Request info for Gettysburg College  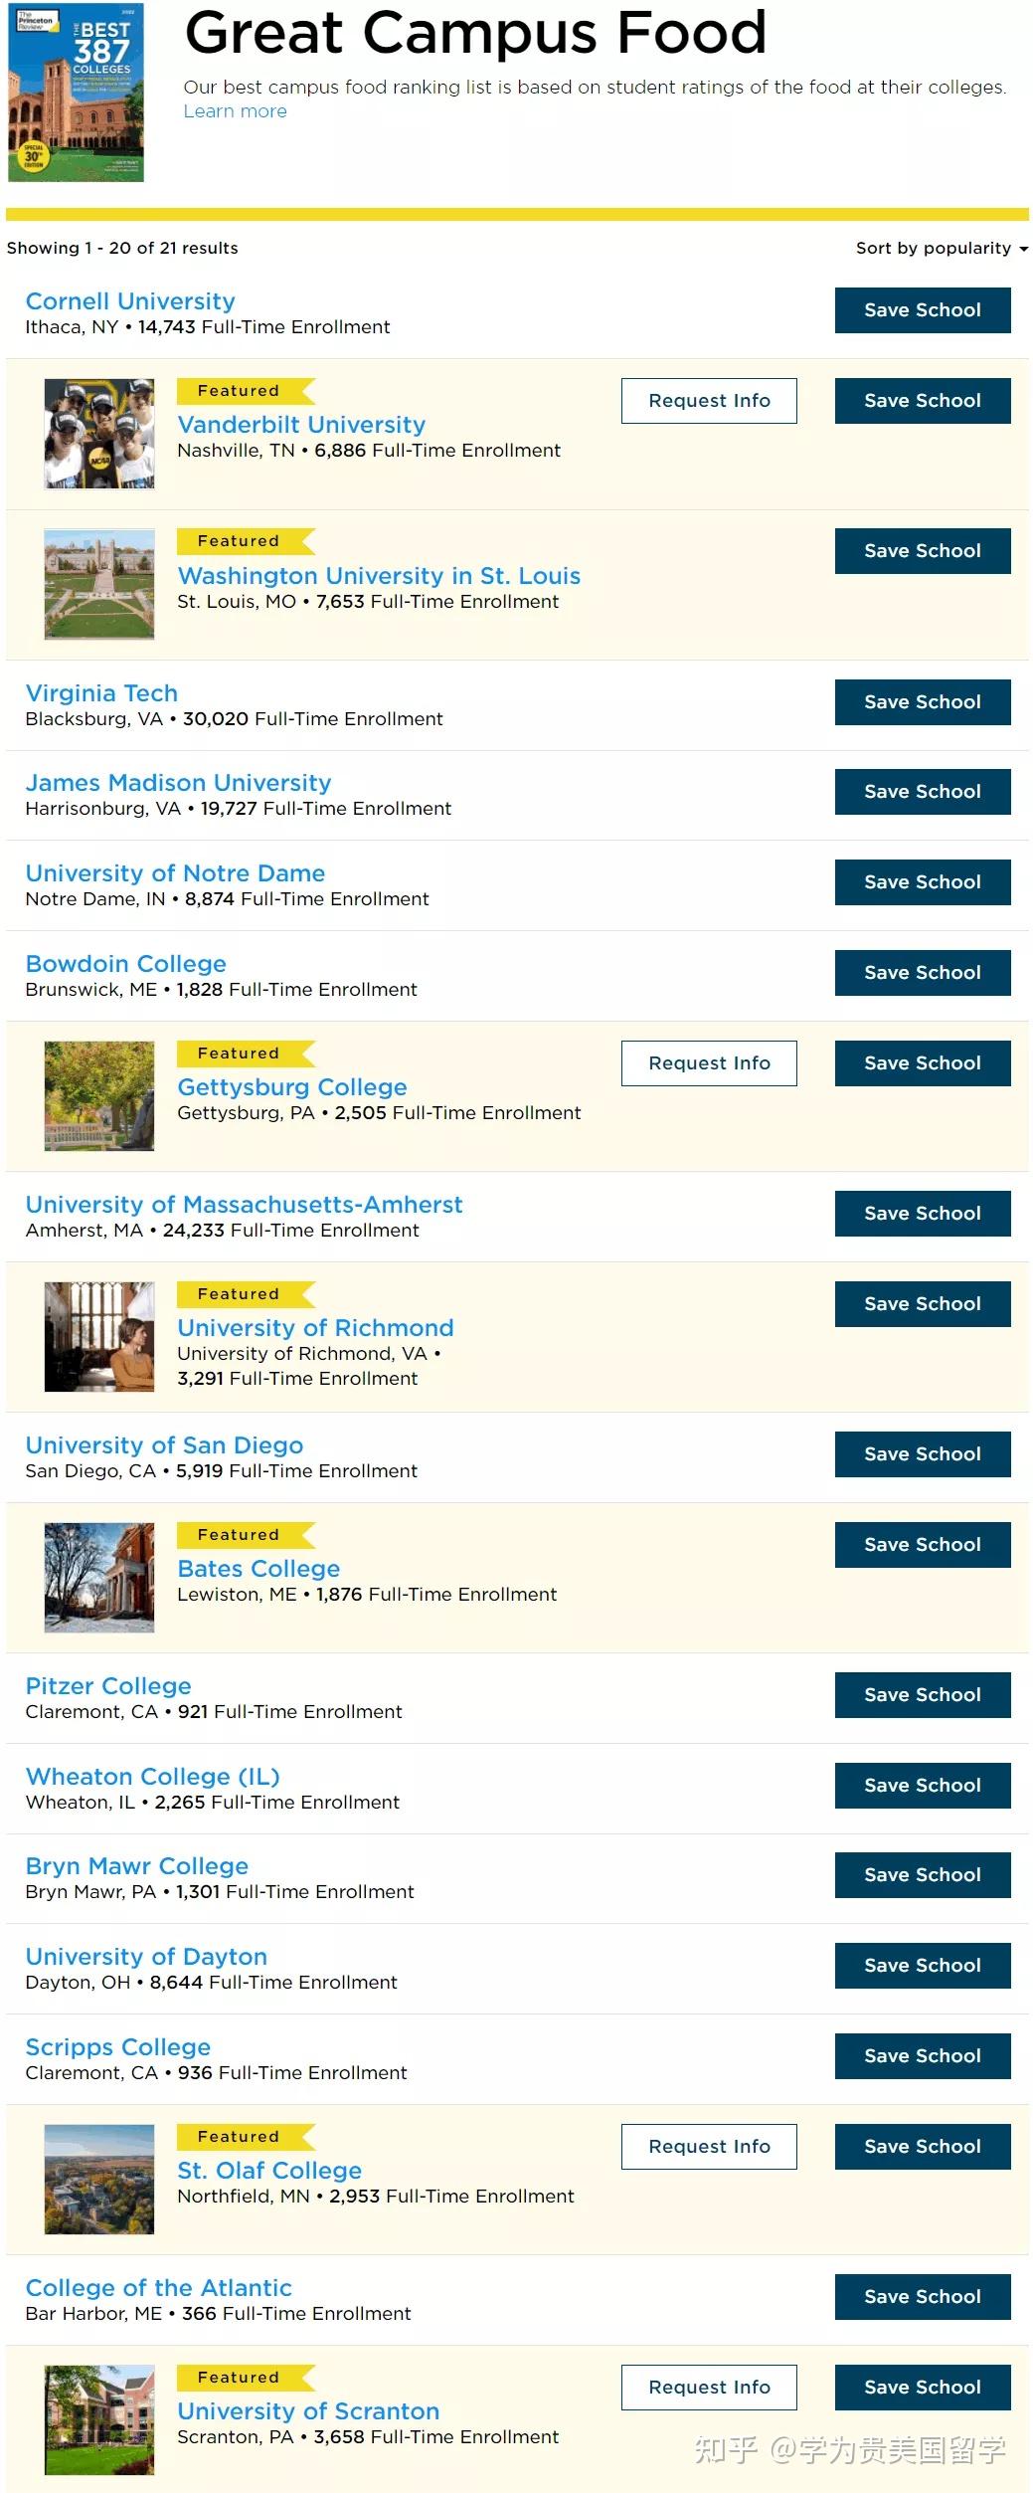(x=709, y=1063)
